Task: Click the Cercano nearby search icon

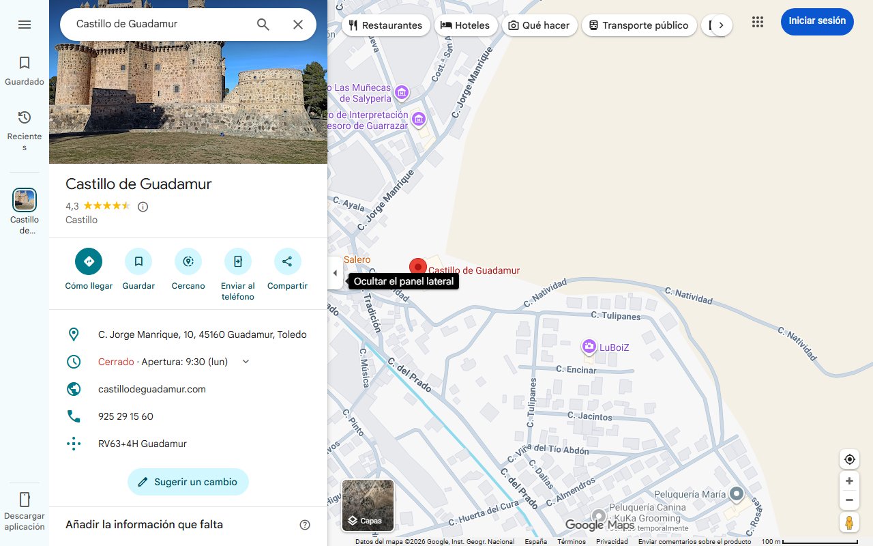Action: 188,261
